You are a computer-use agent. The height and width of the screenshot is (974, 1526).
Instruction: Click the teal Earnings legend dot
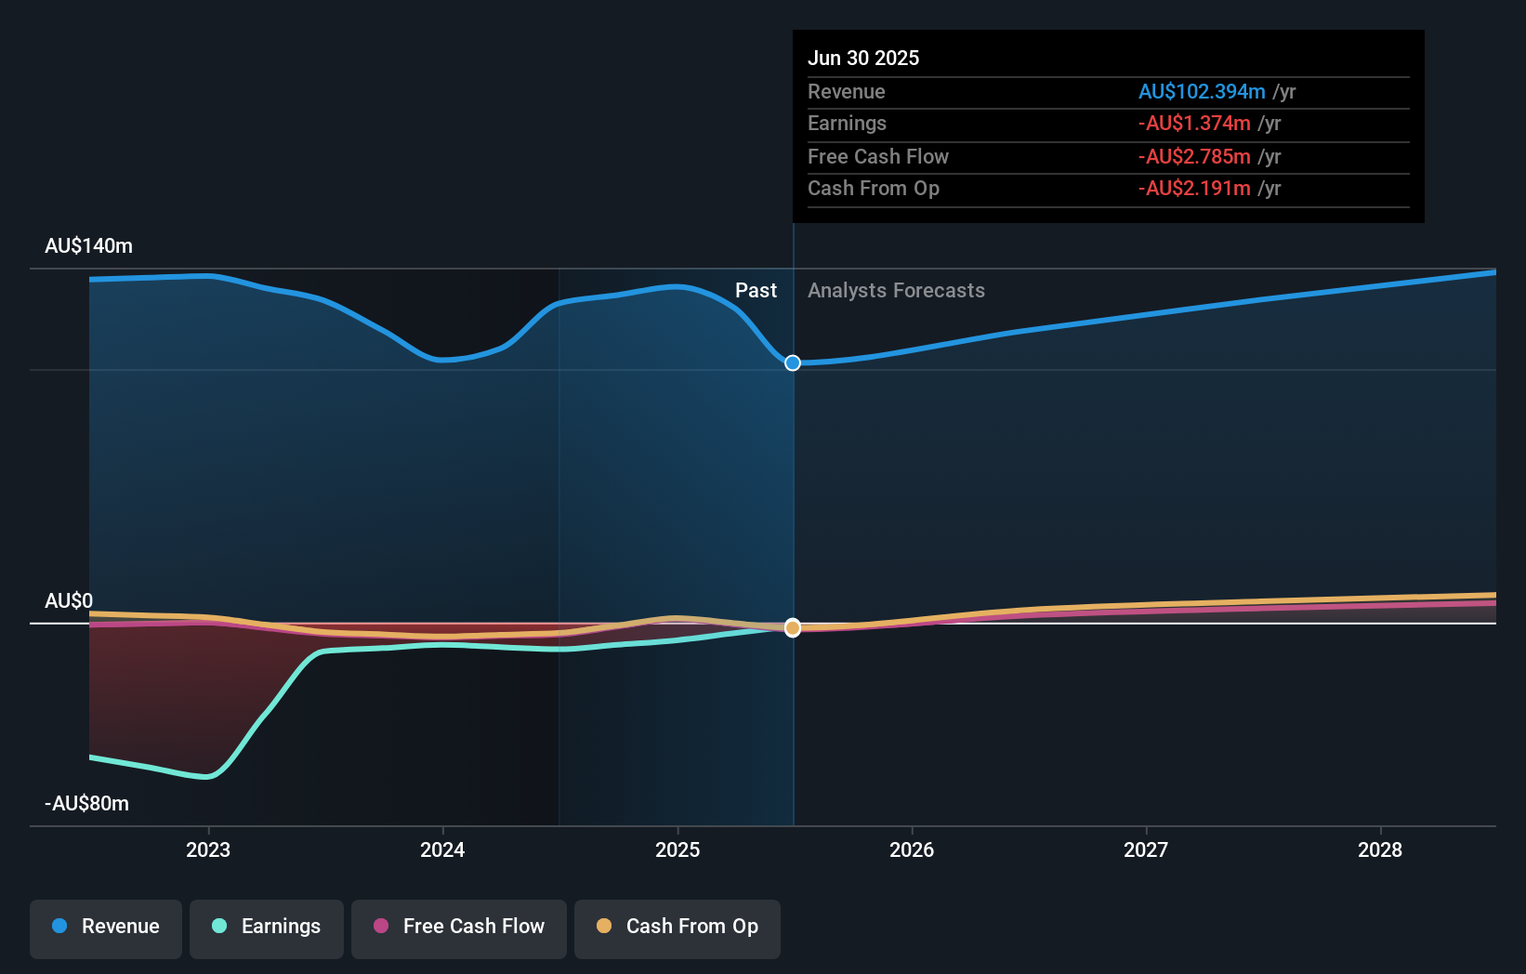(x=219, y=927)
